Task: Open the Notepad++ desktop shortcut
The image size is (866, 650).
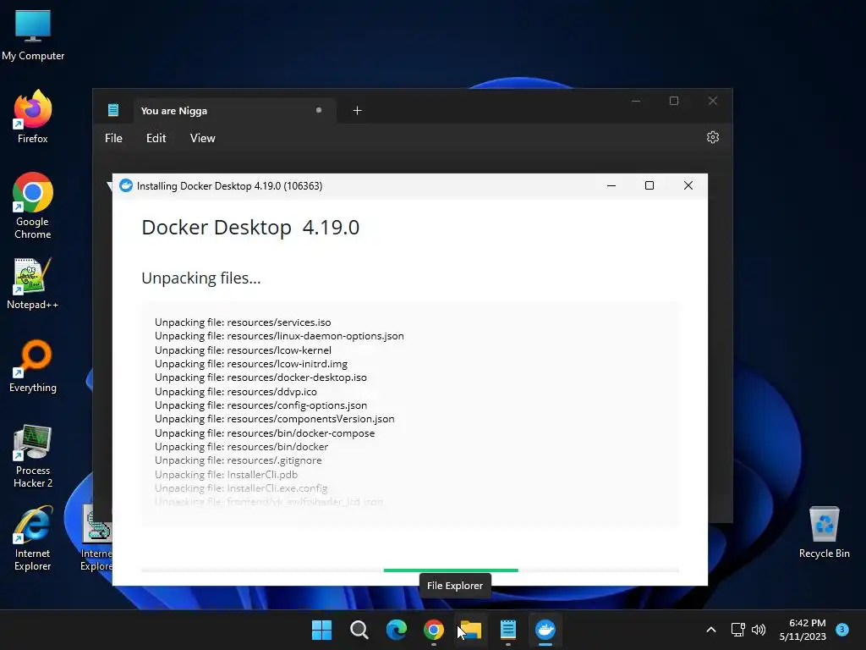Action: point(33,284)
